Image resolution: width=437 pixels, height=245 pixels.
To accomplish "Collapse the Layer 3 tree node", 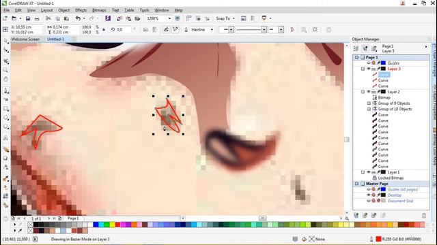I will click(363, 69).
